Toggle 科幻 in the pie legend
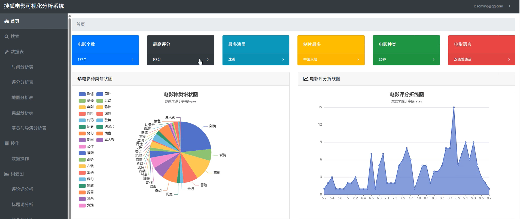This screenshot has width=520, height=219. 86,179
